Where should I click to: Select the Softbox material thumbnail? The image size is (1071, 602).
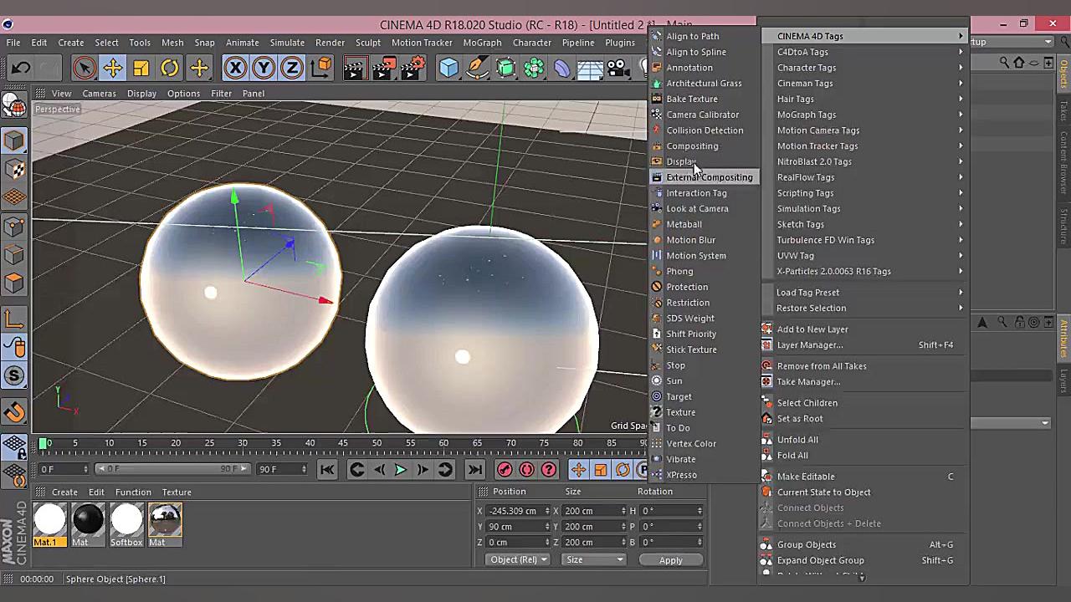(x=126, y=520)
